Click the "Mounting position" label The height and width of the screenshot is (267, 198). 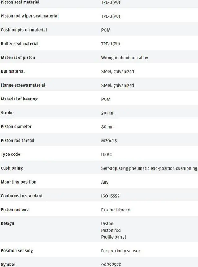[x=19, y=182]
